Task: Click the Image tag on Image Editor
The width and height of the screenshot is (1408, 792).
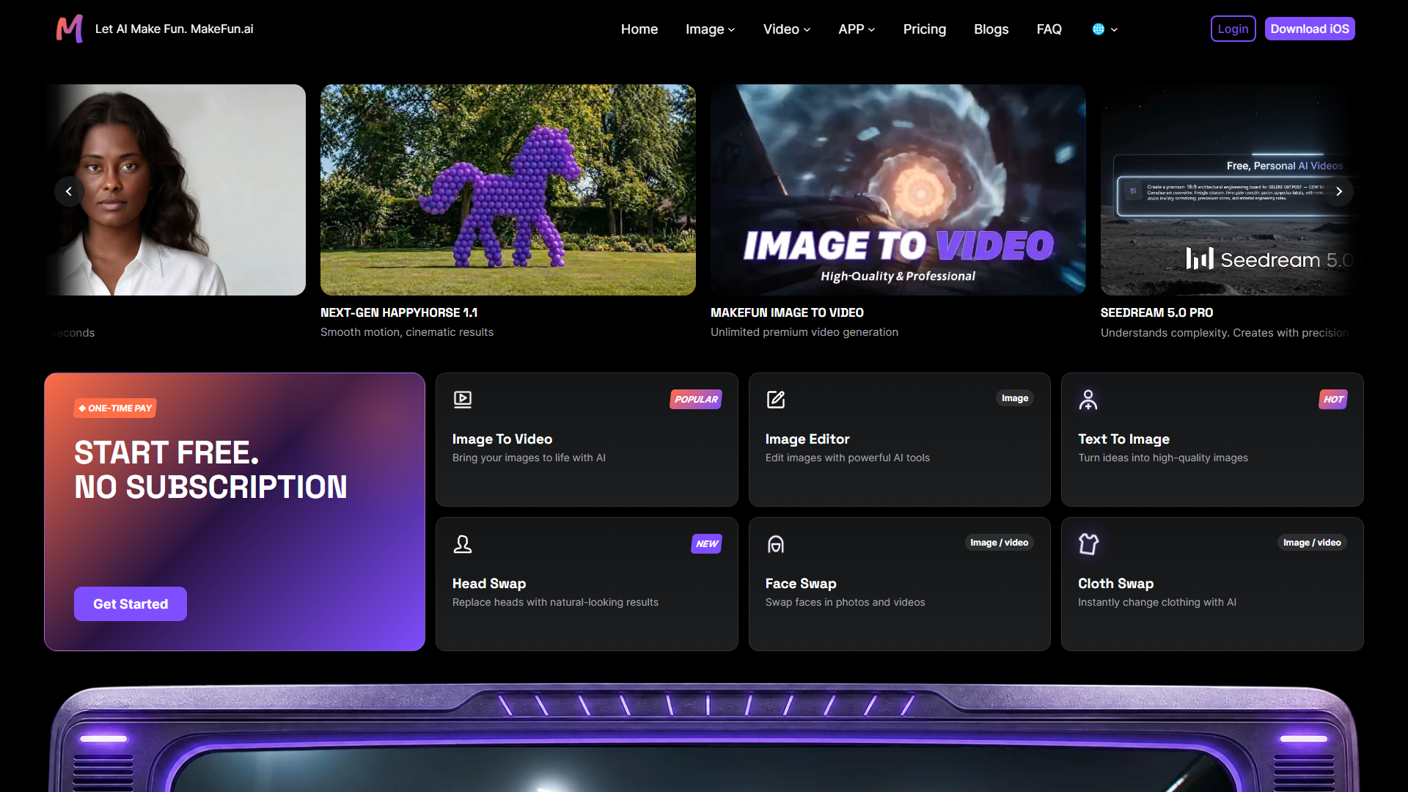Action: tap(1015, 398)
